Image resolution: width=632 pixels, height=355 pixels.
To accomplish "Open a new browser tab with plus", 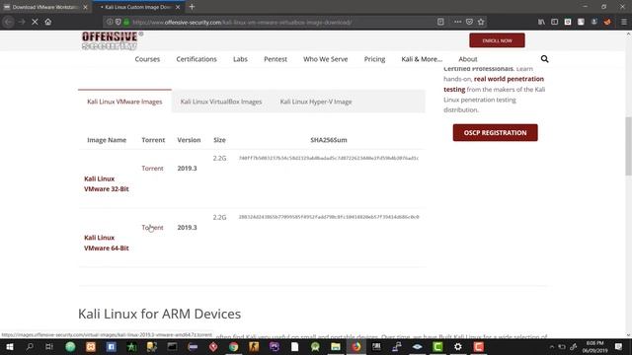I will pyautogui.click(x=192, y=7).
